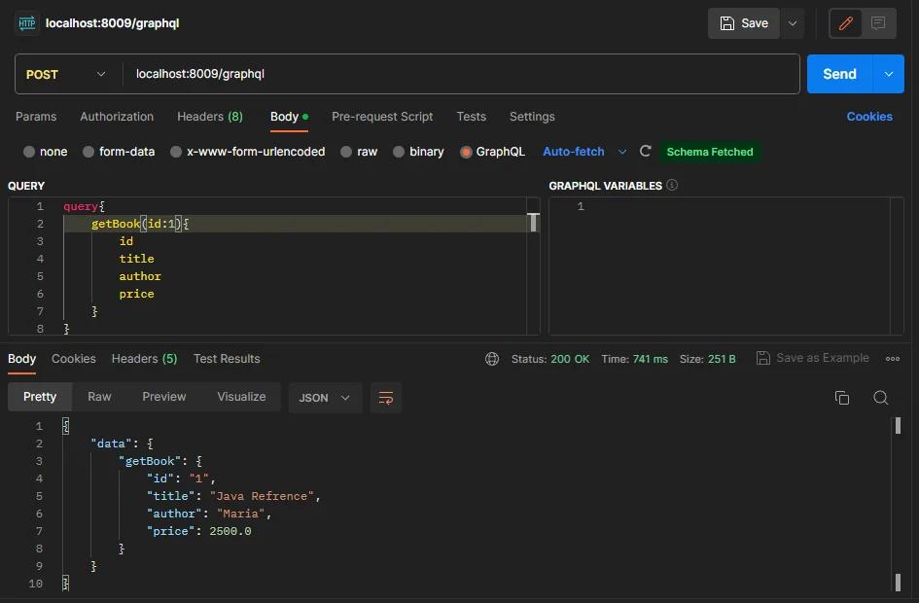
Task: Click the 2500.0 price value
Action: [x=230, y=531]
